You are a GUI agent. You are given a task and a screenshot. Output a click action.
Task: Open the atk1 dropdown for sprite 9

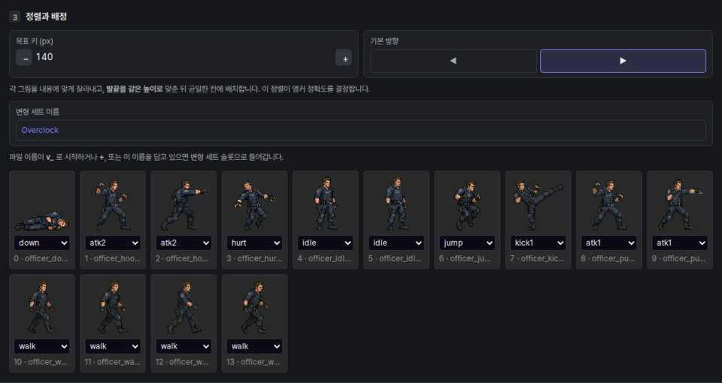tap(680, 243)
